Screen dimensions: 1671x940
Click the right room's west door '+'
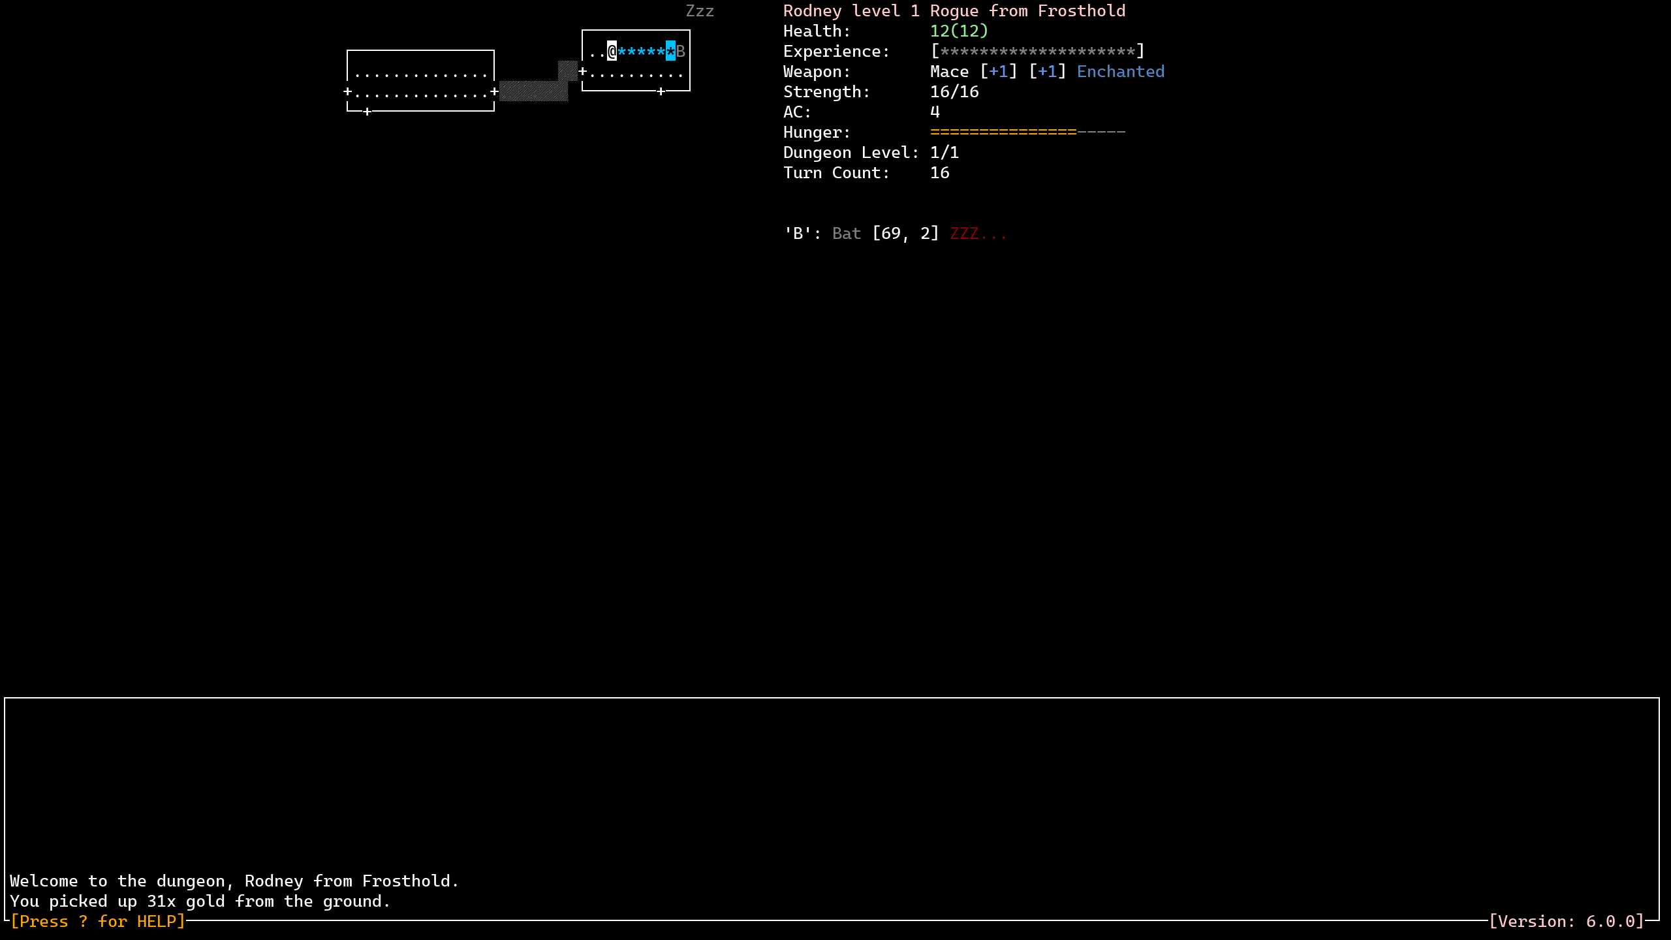(x=582, y=71)
